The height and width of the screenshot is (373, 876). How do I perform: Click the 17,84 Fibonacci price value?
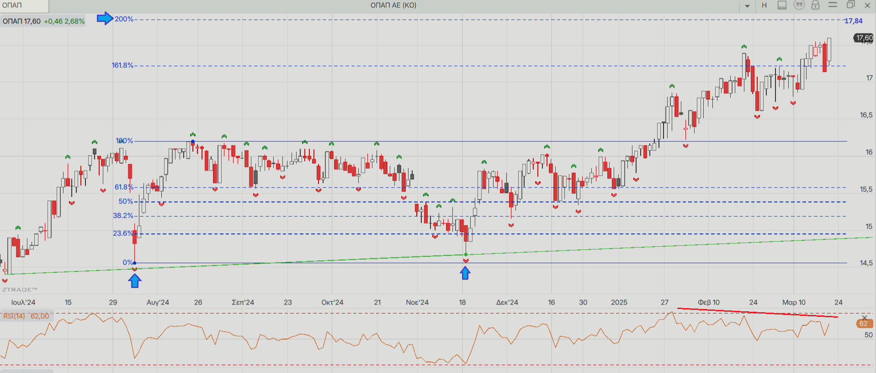(x=853, y=21)
